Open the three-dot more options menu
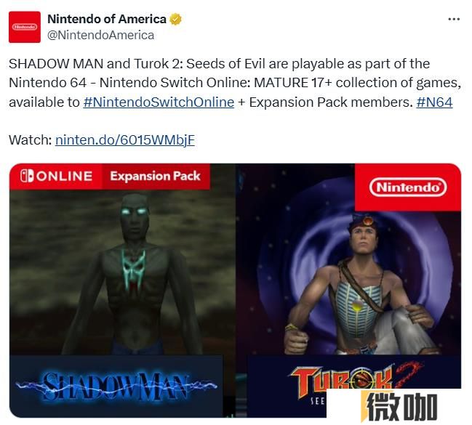 click(x=454, y=19)
